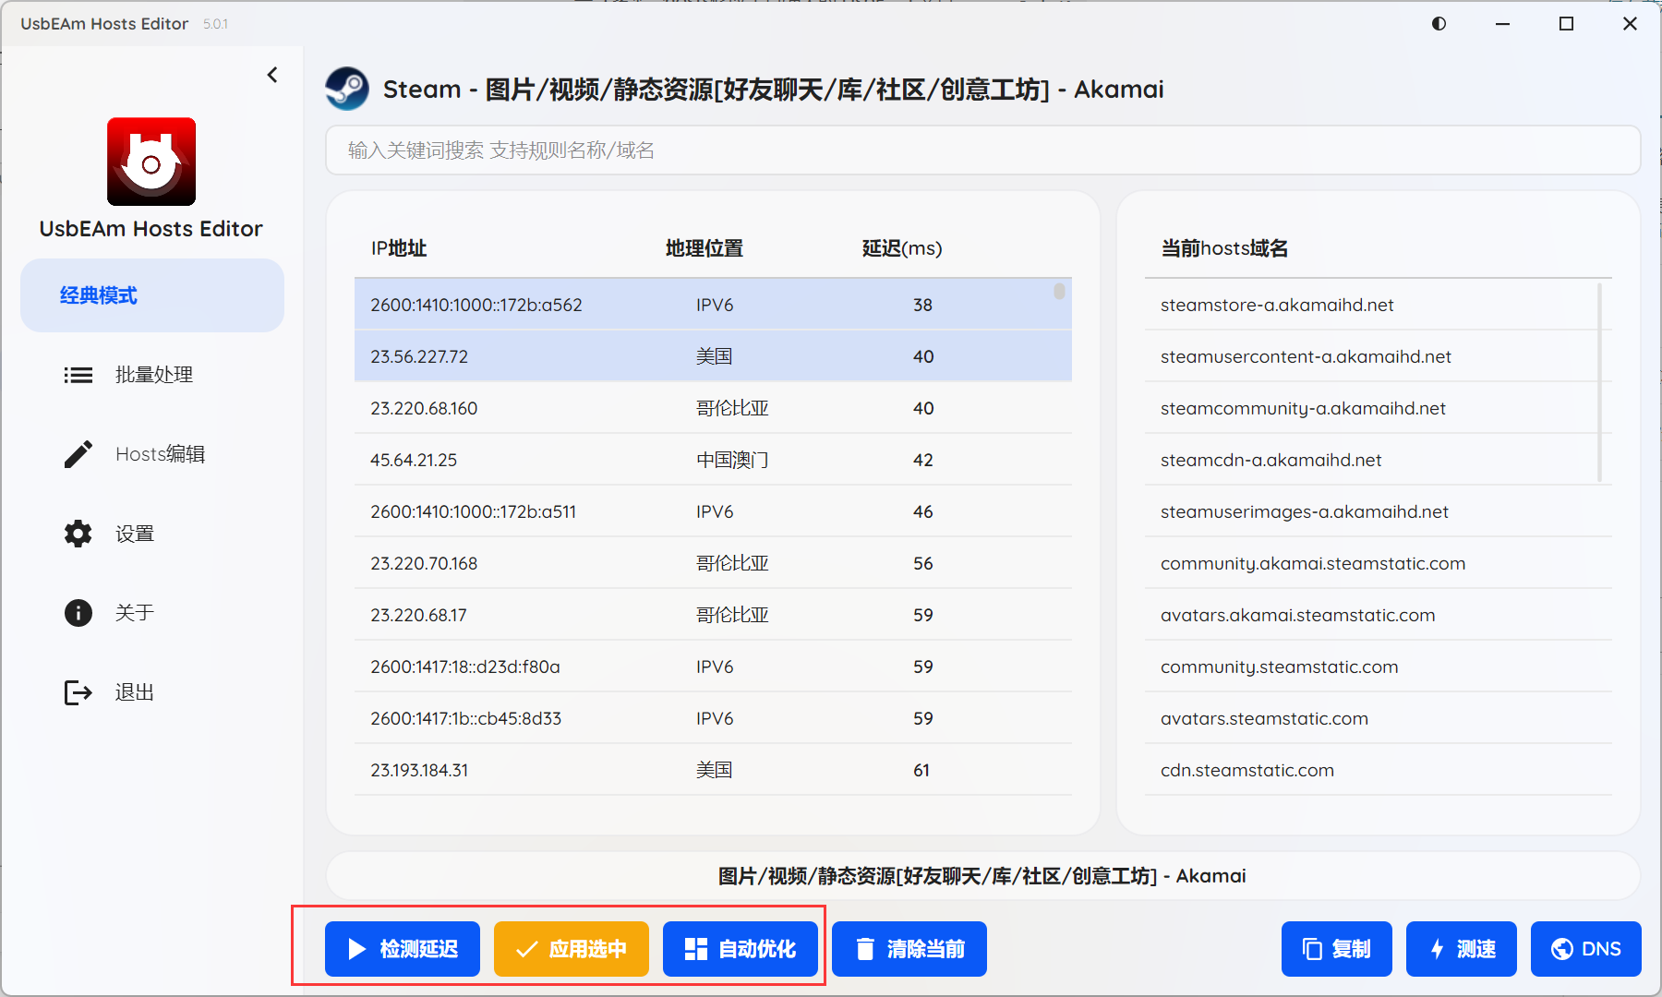Open the 设置 gear icon

pos(78,534)
